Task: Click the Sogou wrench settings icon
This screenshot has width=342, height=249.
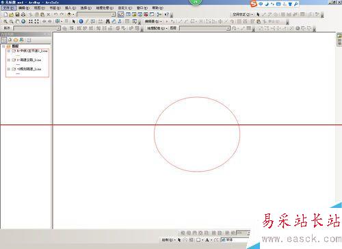Action: [x=296, y=4]
